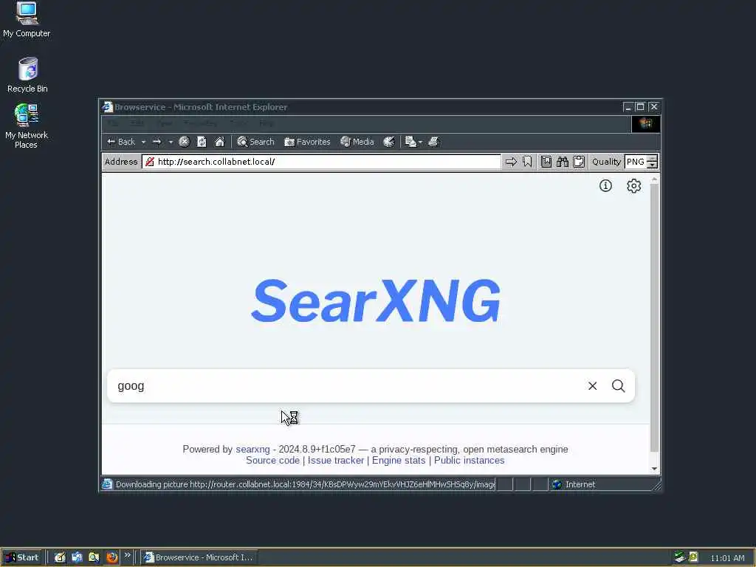Screen dimensions: 756x567
Task: Go forward with the Forward arrow icon
Action: (x=157, y=142)
